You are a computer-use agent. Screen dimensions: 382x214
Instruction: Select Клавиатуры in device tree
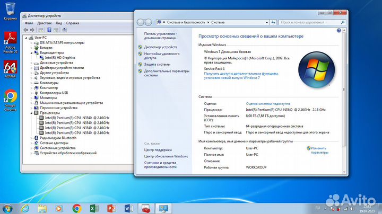tap(49, 83)
